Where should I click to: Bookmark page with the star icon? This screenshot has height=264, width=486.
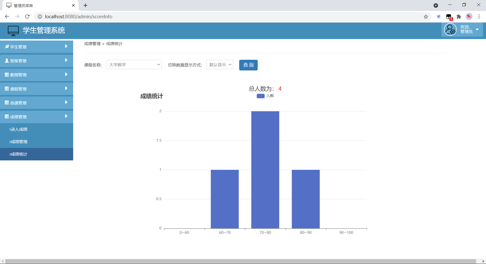point(426,16)
